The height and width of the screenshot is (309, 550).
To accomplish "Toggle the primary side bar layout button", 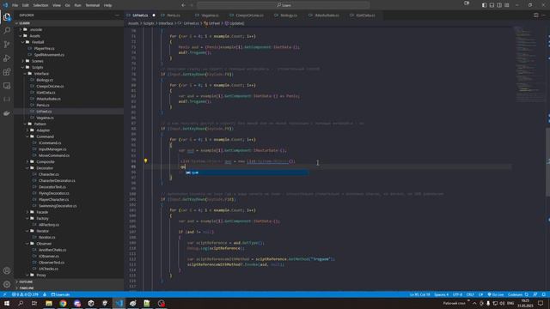I will point(484,5).
